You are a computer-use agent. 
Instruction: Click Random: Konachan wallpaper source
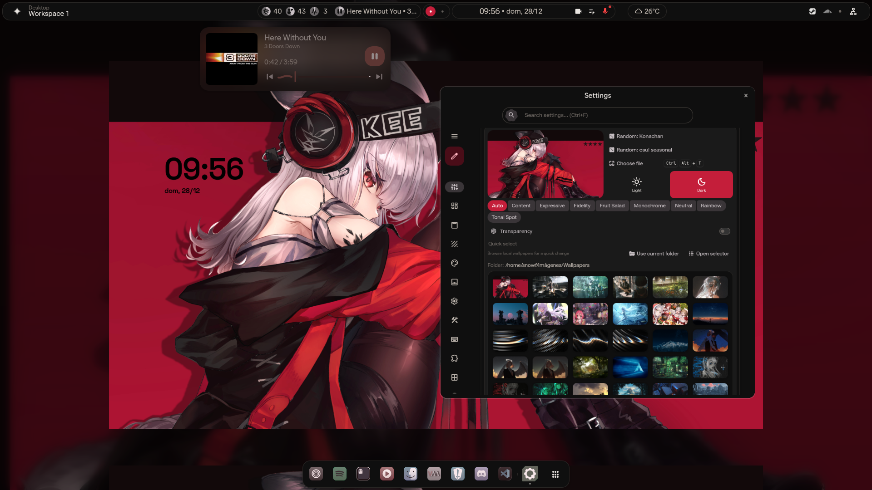[639, 136]
